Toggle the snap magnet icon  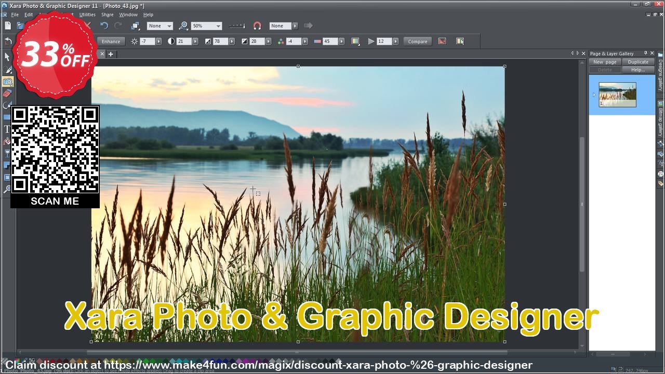tap(257, 25)
